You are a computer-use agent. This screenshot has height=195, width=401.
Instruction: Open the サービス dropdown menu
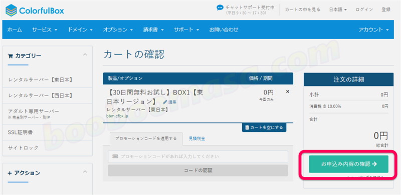point(45,29)
